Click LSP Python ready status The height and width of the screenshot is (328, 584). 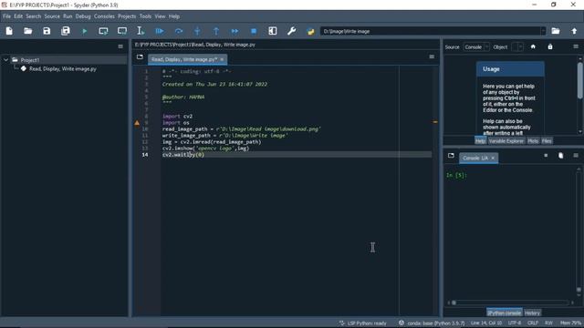point(363,323)
